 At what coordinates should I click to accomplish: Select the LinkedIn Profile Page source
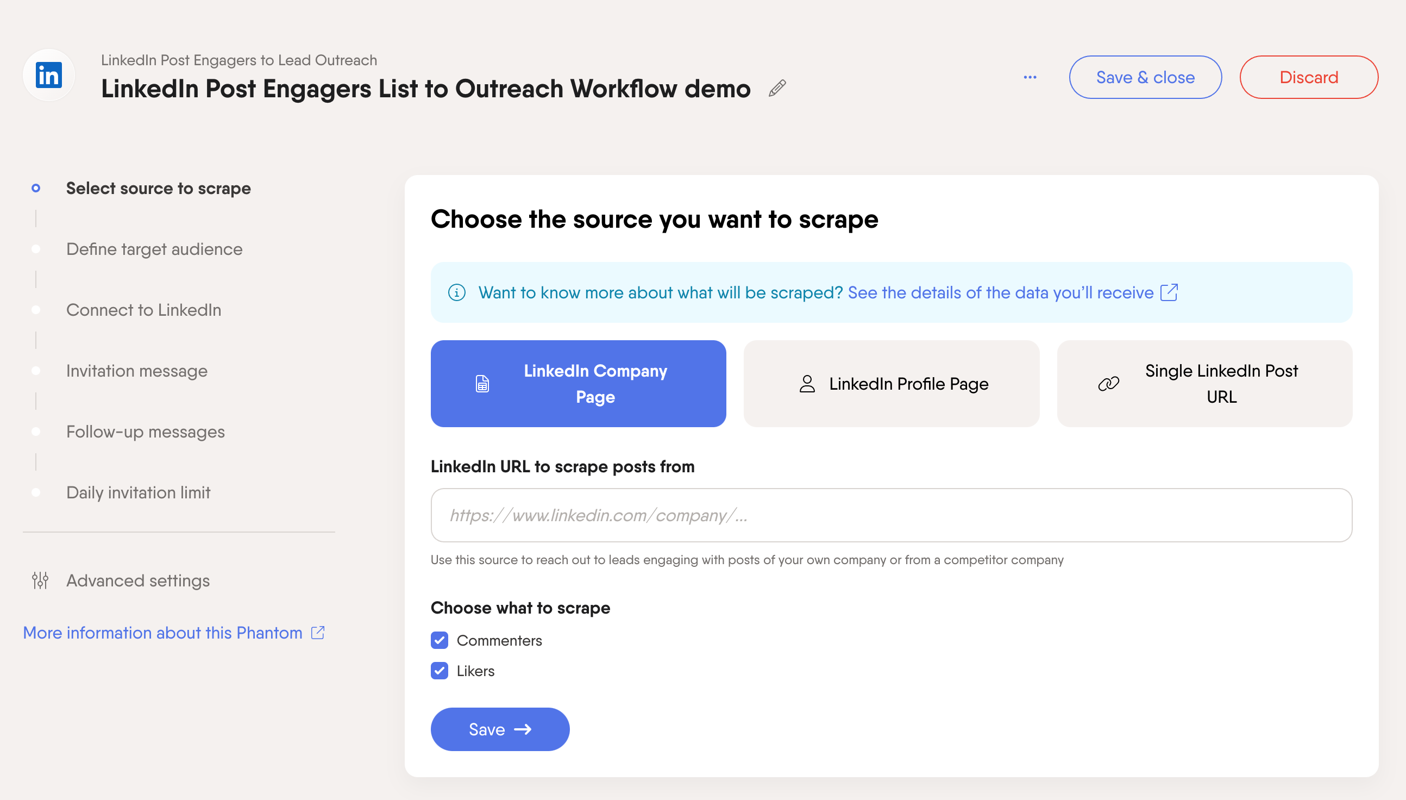click(x=891, y=384)
